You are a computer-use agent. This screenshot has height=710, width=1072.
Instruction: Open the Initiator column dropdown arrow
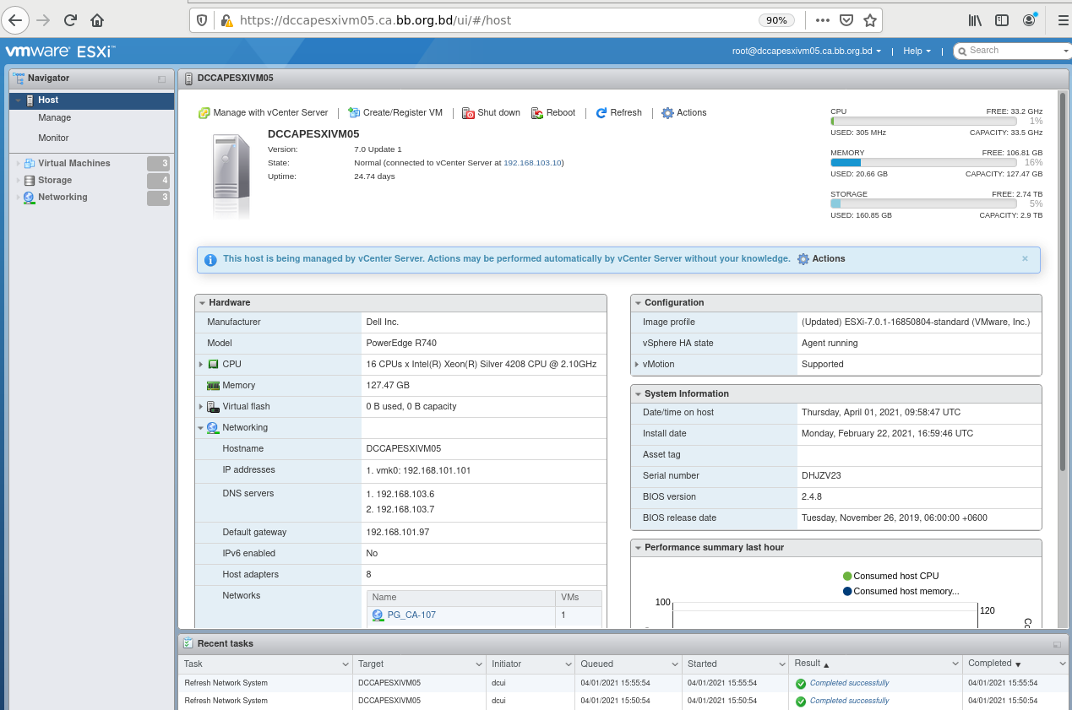567,664
